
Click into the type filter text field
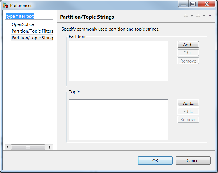(29, 16)
